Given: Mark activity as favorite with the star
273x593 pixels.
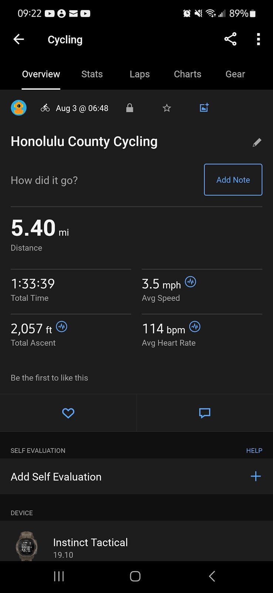Looking at the screenshot, I should (x=167, y=108).
